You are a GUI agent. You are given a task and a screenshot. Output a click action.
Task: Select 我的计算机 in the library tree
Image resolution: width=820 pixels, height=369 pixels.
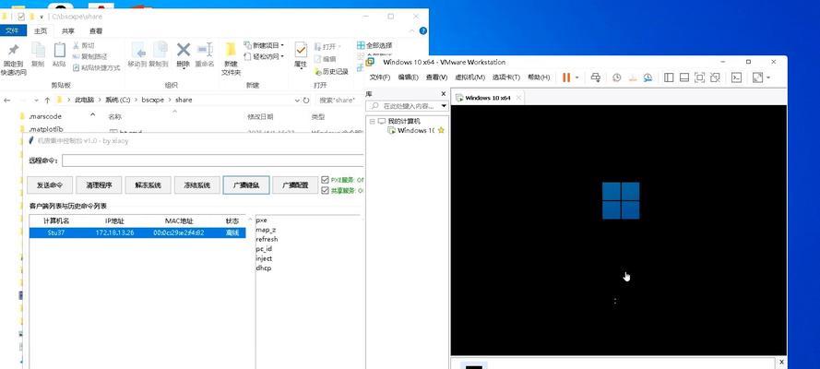403,121
